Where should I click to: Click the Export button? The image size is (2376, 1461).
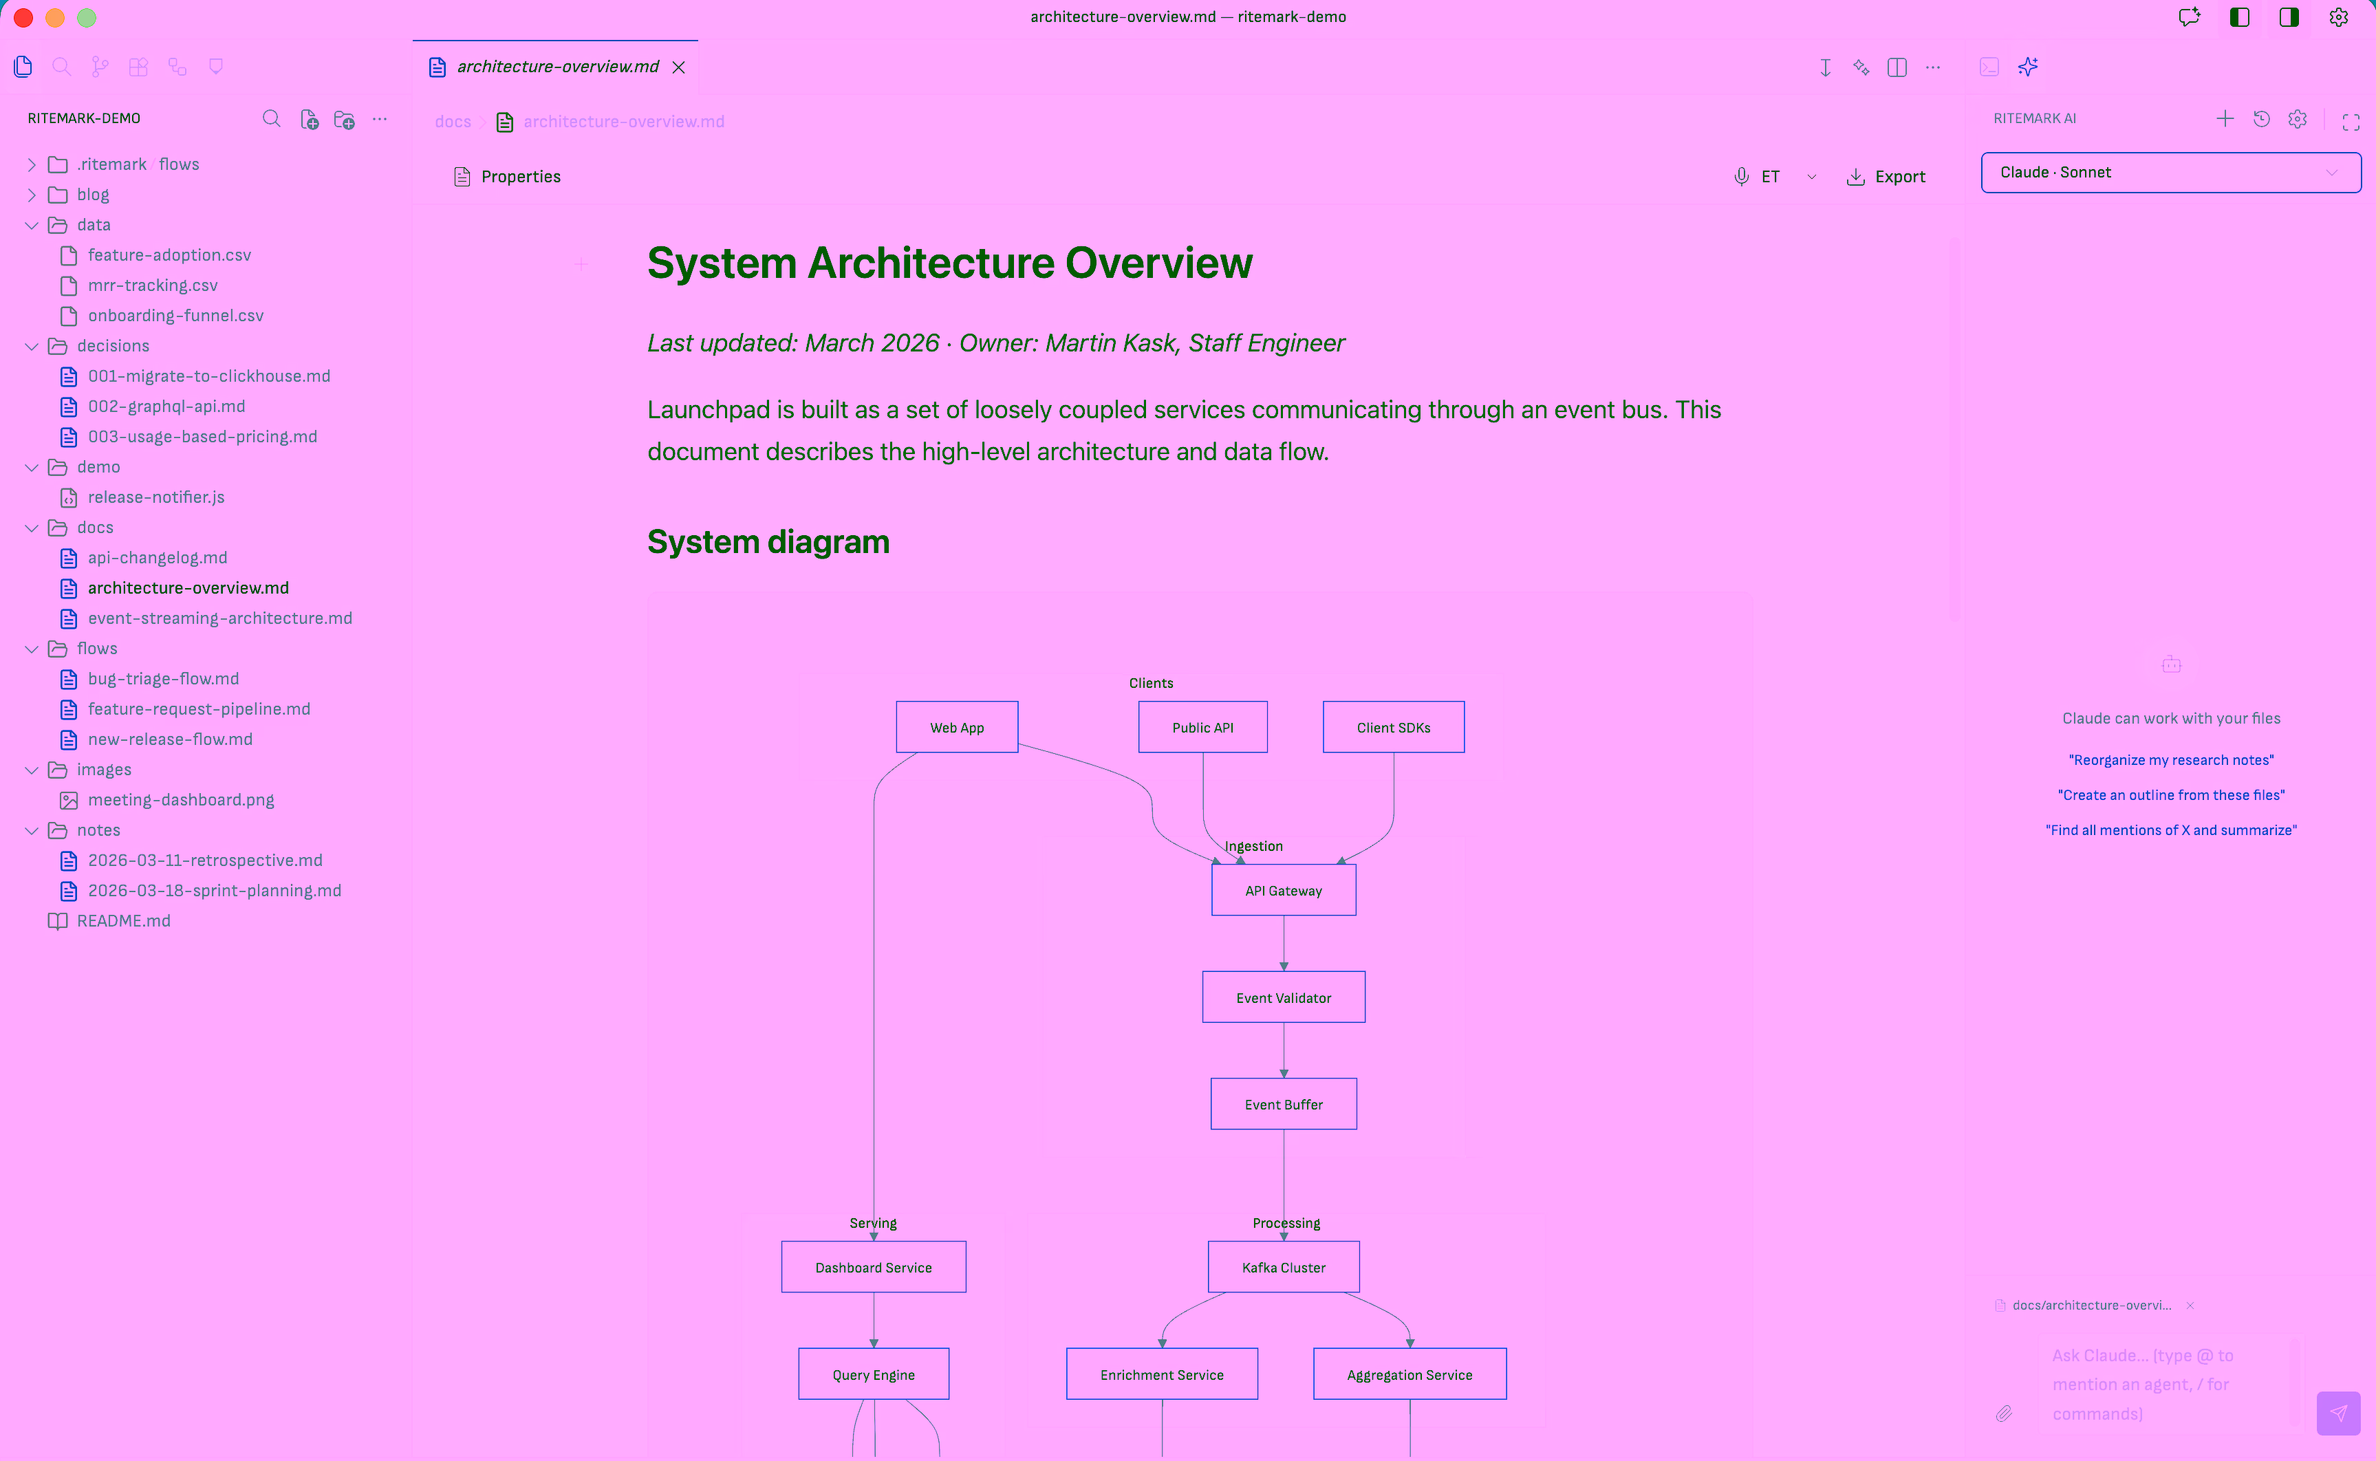(x=1885, y=176)
